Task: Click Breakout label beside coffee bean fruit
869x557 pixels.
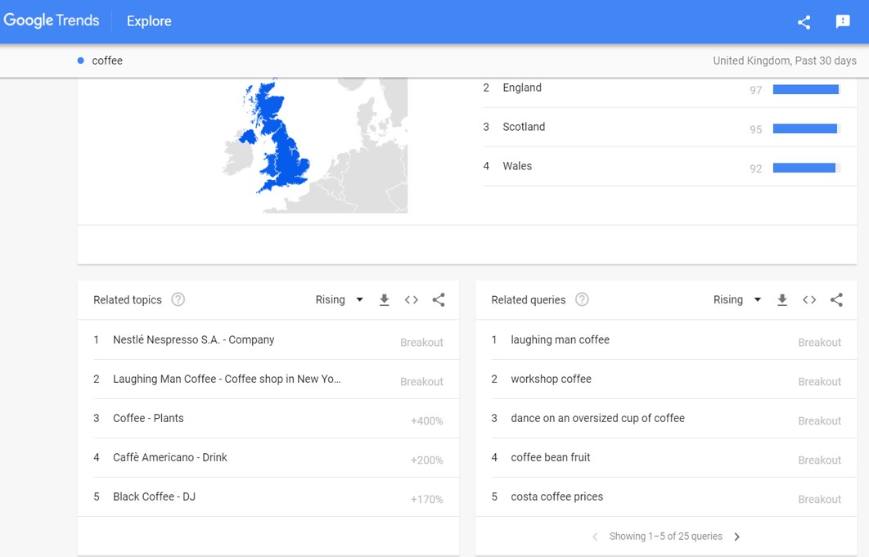Action: tap(820, 460)
